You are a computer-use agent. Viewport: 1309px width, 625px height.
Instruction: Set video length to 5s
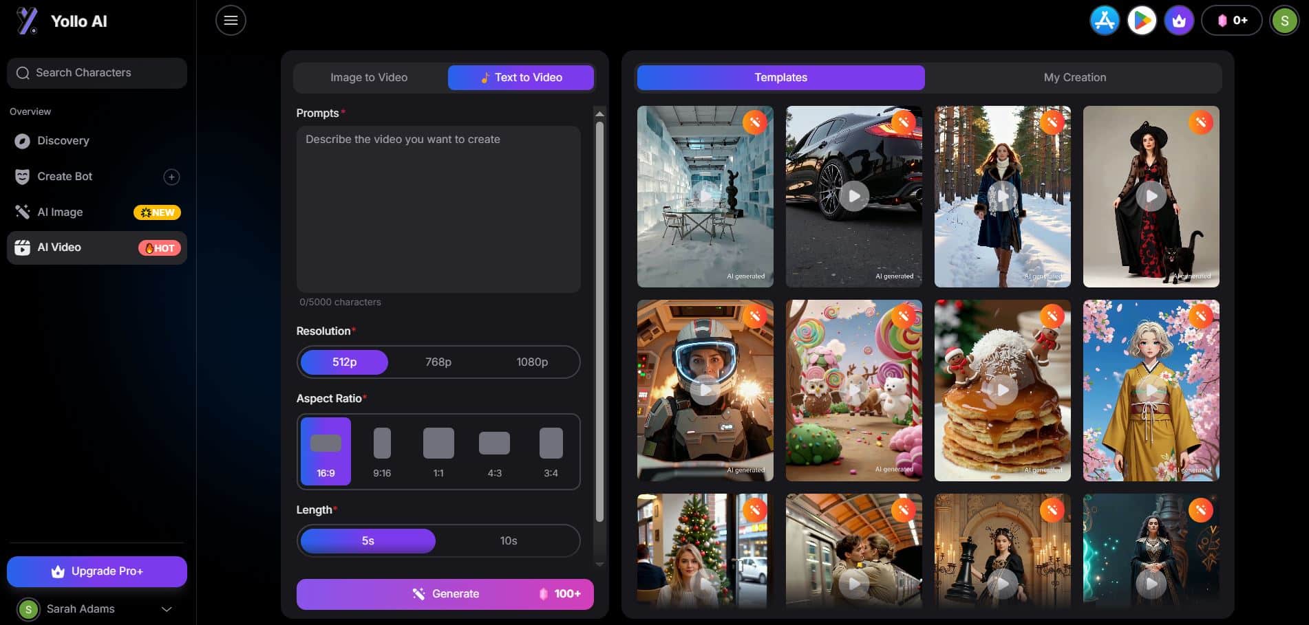pos(368,541)
